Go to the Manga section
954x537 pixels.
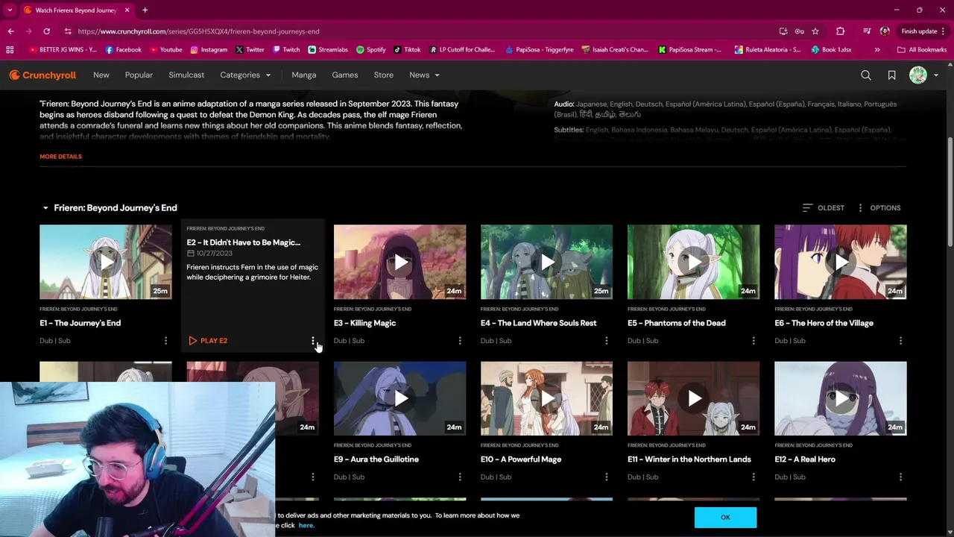(x=304, y=75)
